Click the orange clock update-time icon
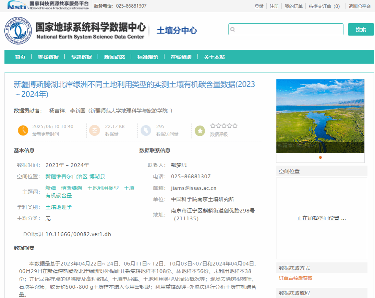Image resolution: width=375 pixels, height=298 pixels. pyautogui.click(x=23, y=130)
